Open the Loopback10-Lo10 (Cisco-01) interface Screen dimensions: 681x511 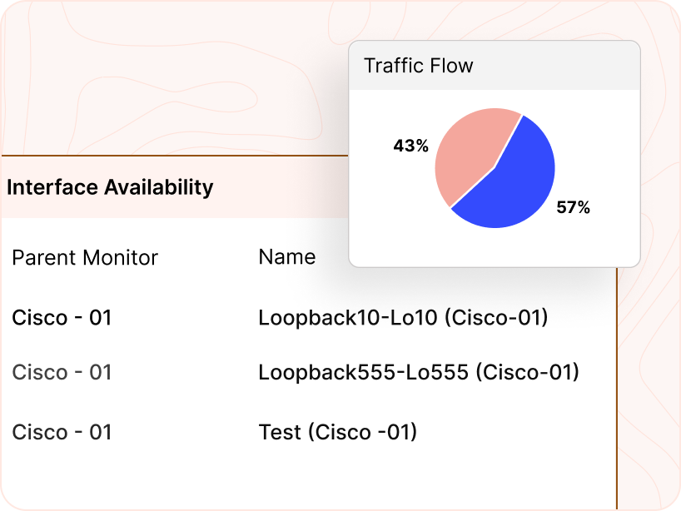[403, 317]
